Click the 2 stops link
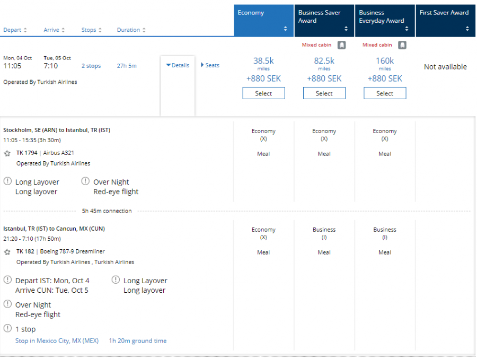 [91, 65]
